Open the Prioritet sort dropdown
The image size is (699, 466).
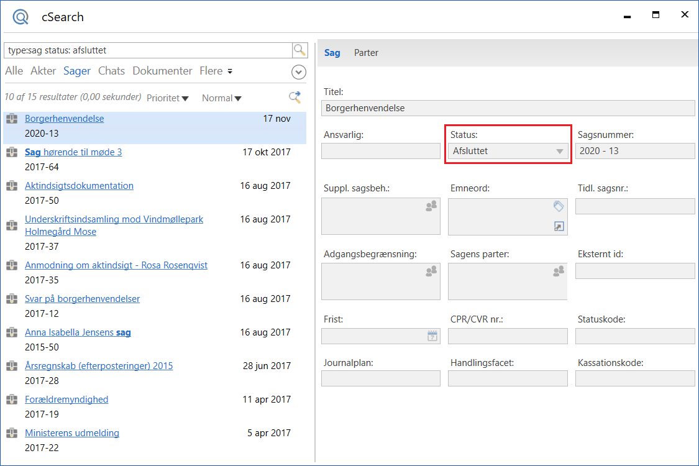168,98
